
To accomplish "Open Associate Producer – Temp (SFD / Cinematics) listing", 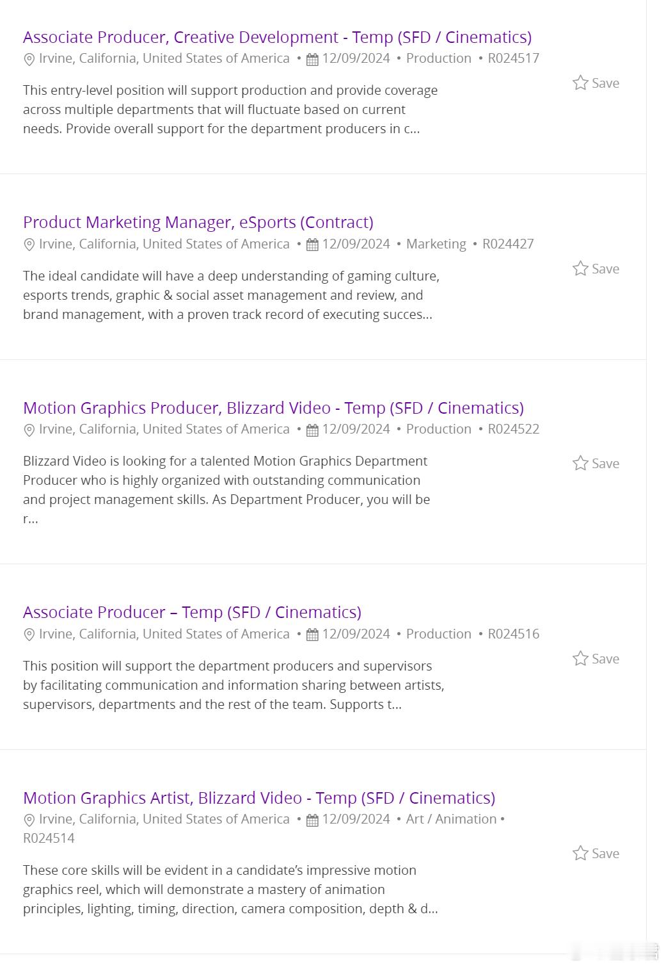I will pyautogui.click(x=192, y=612).
